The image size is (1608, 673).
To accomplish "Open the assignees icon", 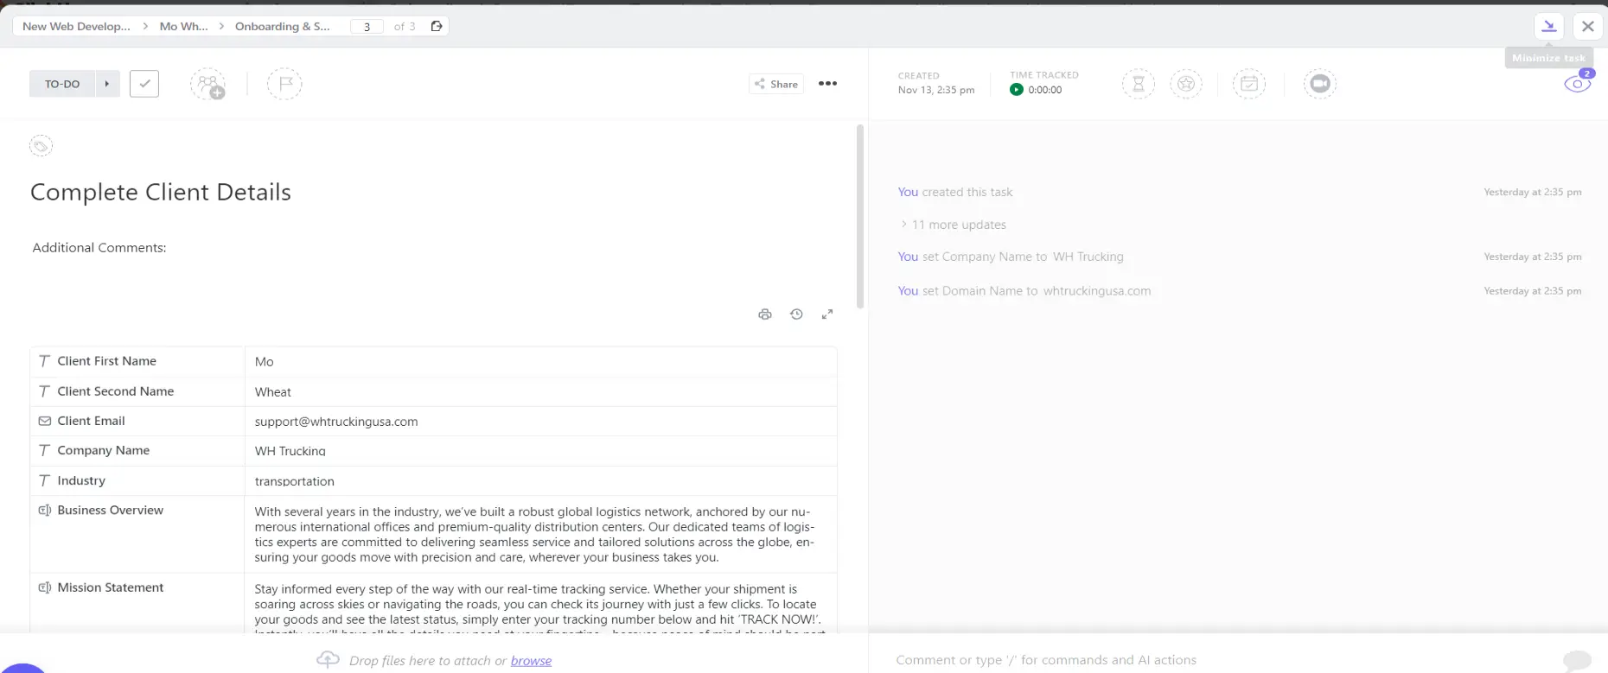I will pos(207,84).
